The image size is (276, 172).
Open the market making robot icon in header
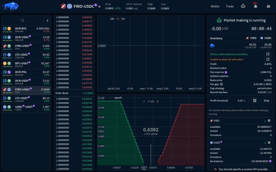pyautogui.click(x=243, y=6)
